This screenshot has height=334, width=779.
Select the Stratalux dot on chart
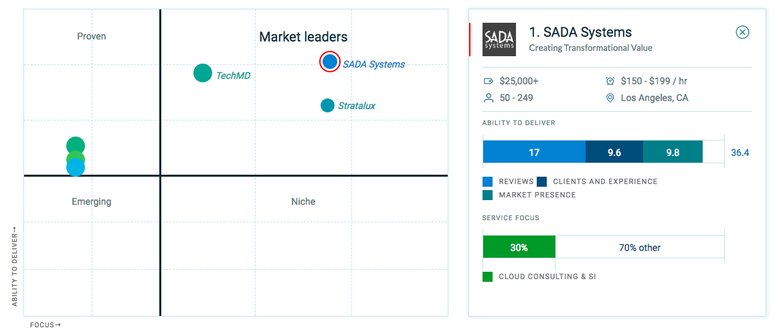(327, 105)
